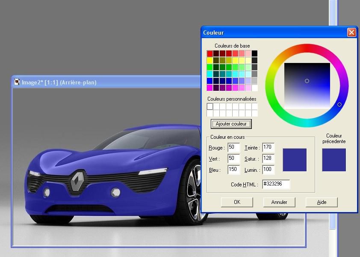
Task: Click the Couleurs de base label
Action: pos(232,46)
